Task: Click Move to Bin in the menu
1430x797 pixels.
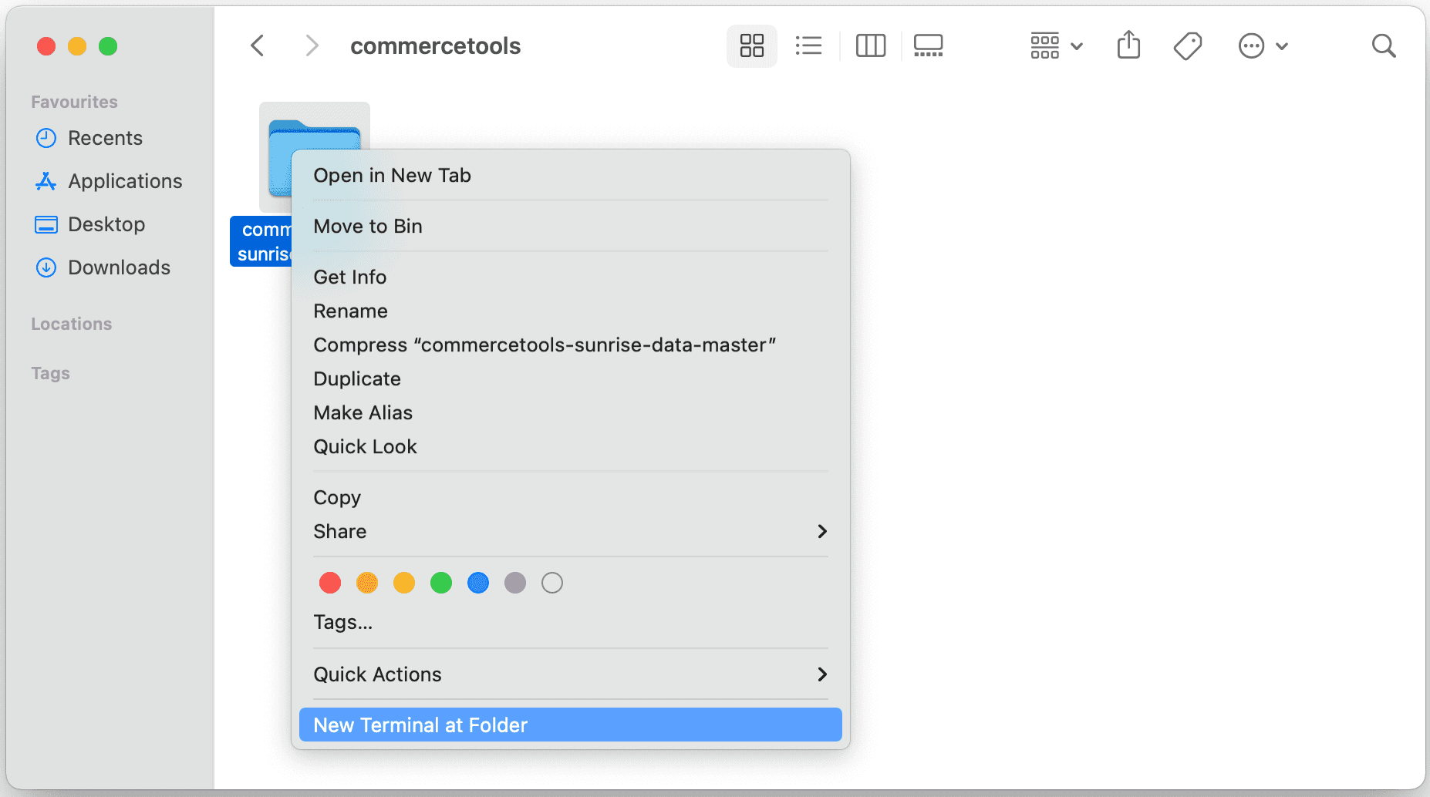Action: (368, 226)
